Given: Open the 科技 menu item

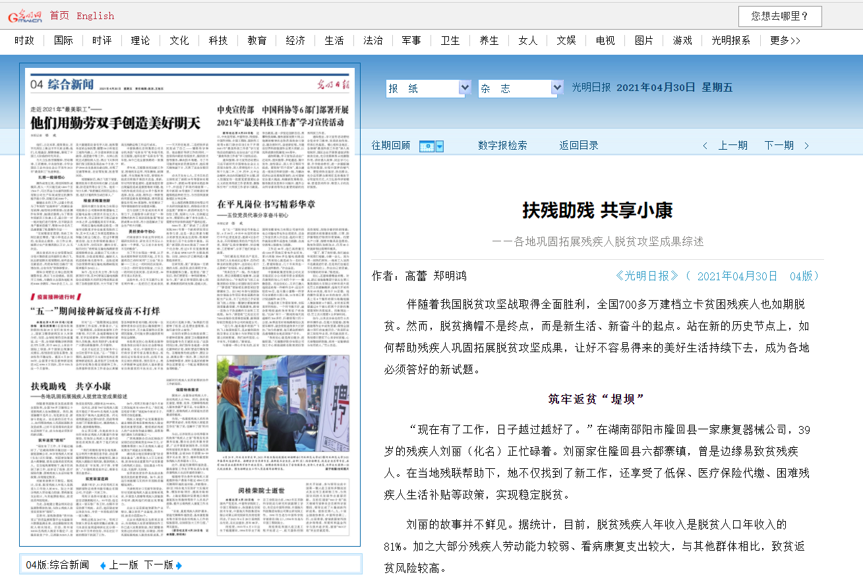Looking at the screenshot, I should click(x=218, y=40).
